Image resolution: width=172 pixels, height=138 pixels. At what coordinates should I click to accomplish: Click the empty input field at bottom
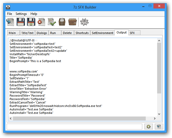click(74, 127)
